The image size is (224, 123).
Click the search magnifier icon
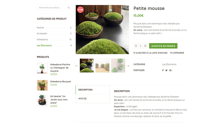pos(69,8)
